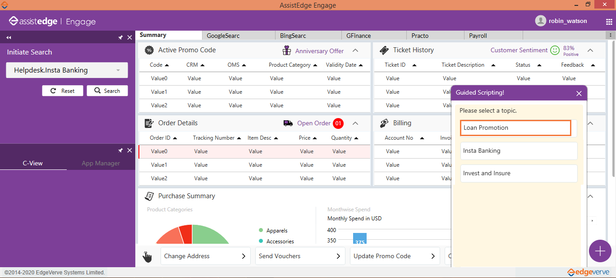Sort by the OMS column
The image size is (616, 278).
tap(237, 65)
